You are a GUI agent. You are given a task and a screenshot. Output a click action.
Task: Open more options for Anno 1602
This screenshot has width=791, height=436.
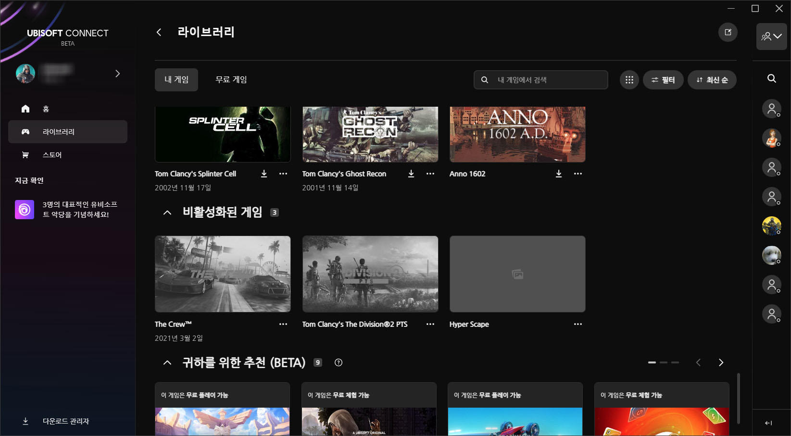point(578,174)
